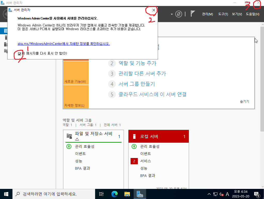
Task: Close the Windows Admin Center dialog
Action: click(154, 10)
